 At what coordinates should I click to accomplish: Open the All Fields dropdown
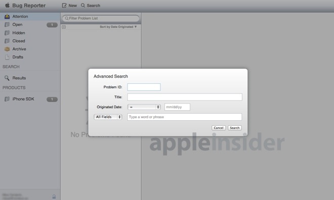pyautogui.click(x=108, y=117)
